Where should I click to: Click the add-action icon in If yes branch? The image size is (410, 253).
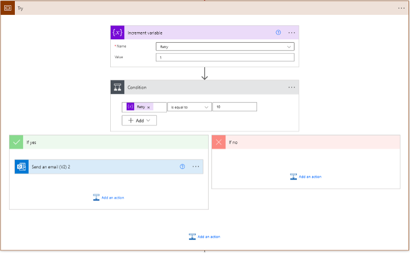click(96, 197)
